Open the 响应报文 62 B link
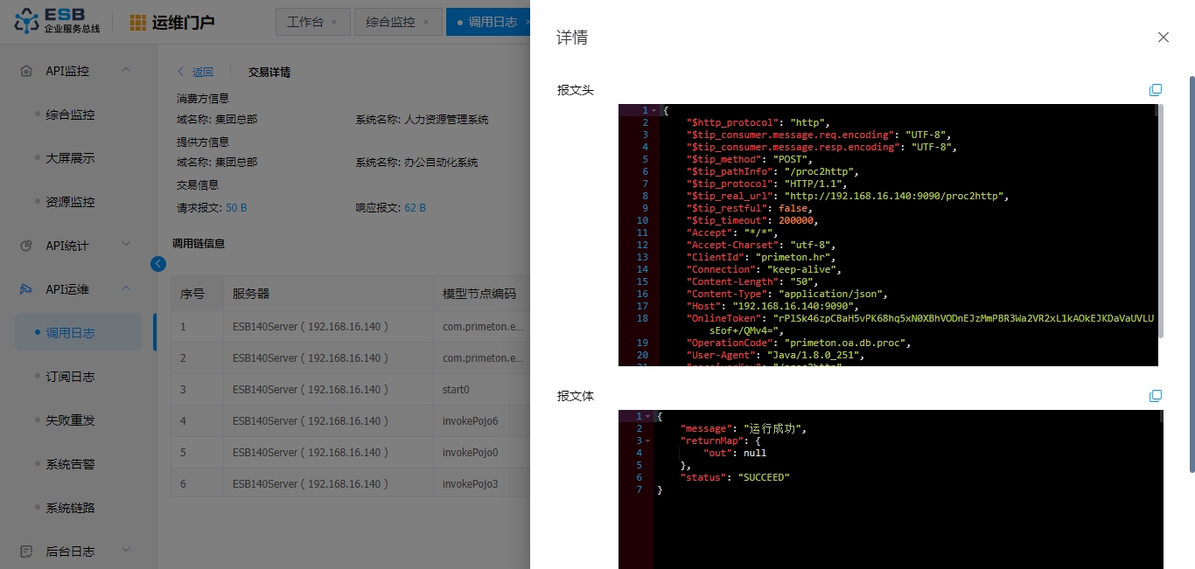Image resolution: width=1195 pixels, height=569 pixels. tap(415, 208)
